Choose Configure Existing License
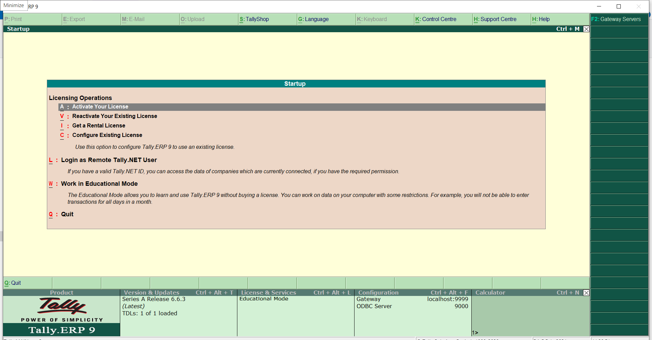 point(107,135)
